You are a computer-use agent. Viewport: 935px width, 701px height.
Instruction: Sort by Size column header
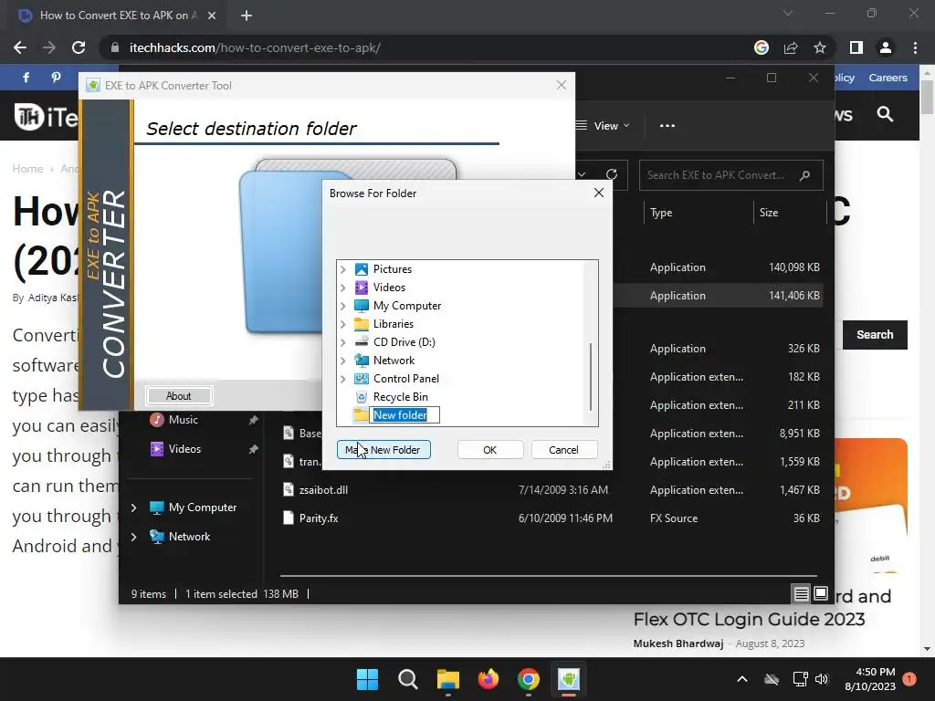click(769, 213)
